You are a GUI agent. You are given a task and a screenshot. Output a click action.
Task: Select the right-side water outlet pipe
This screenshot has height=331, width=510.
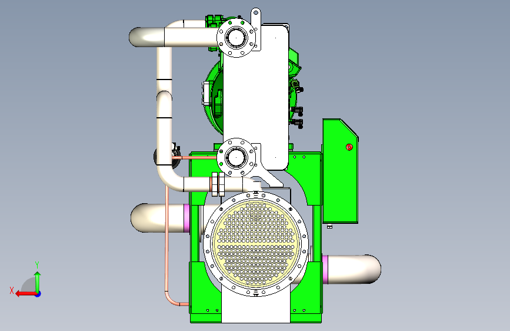coord(354,269)
